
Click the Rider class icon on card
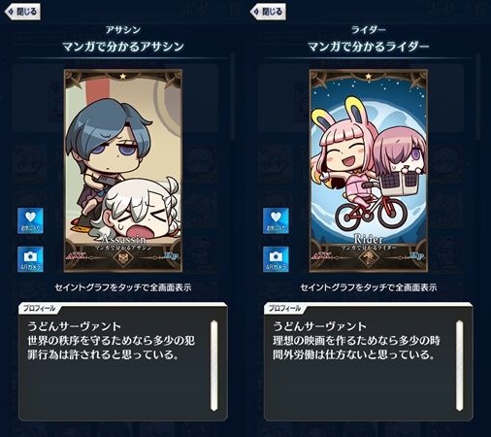click(x=369, y=258)
